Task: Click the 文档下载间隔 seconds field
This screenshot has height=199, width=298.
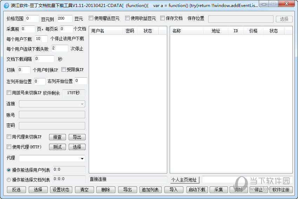Action: point(44,59)
